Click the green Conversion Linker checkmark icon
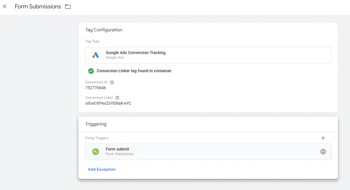 tap(91, 71)
